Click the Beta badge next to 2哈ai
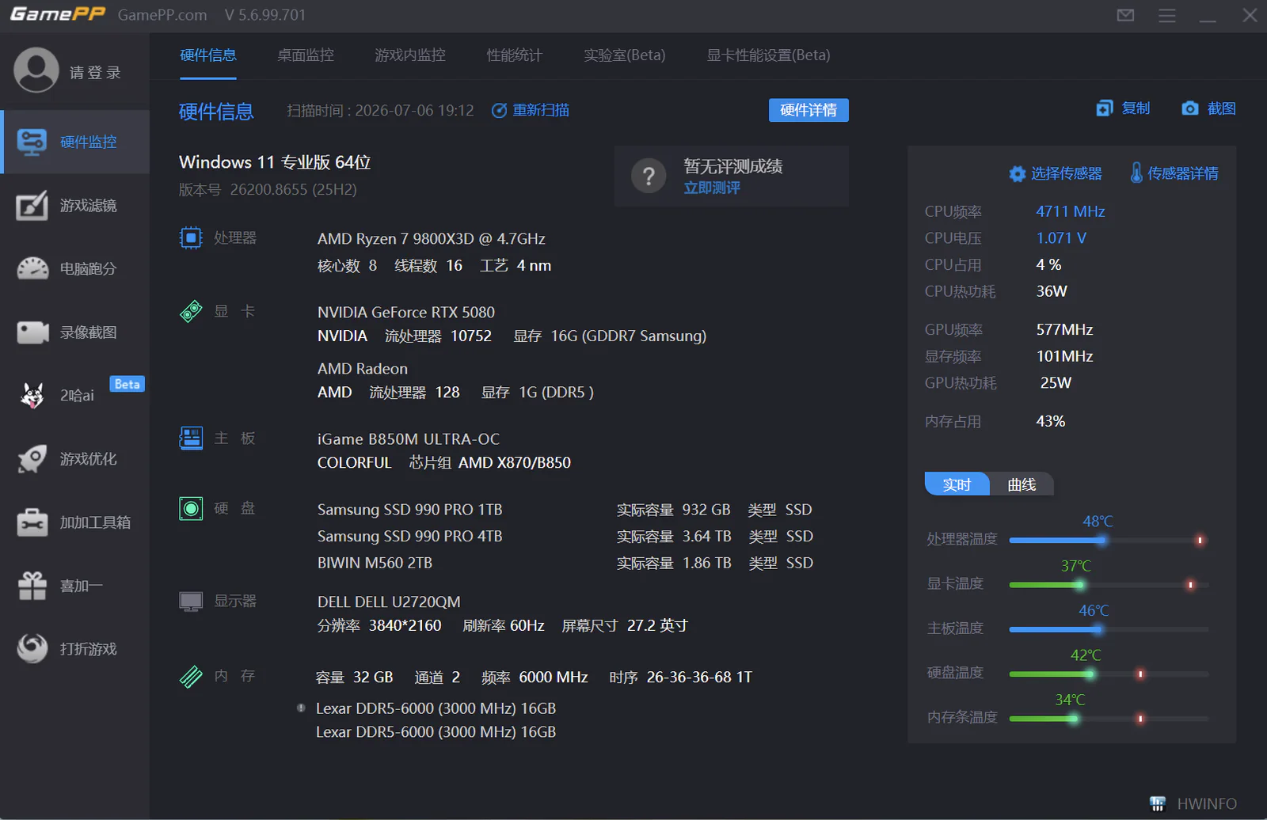Viewport: 1267px width, 820px height. (127, 384)
